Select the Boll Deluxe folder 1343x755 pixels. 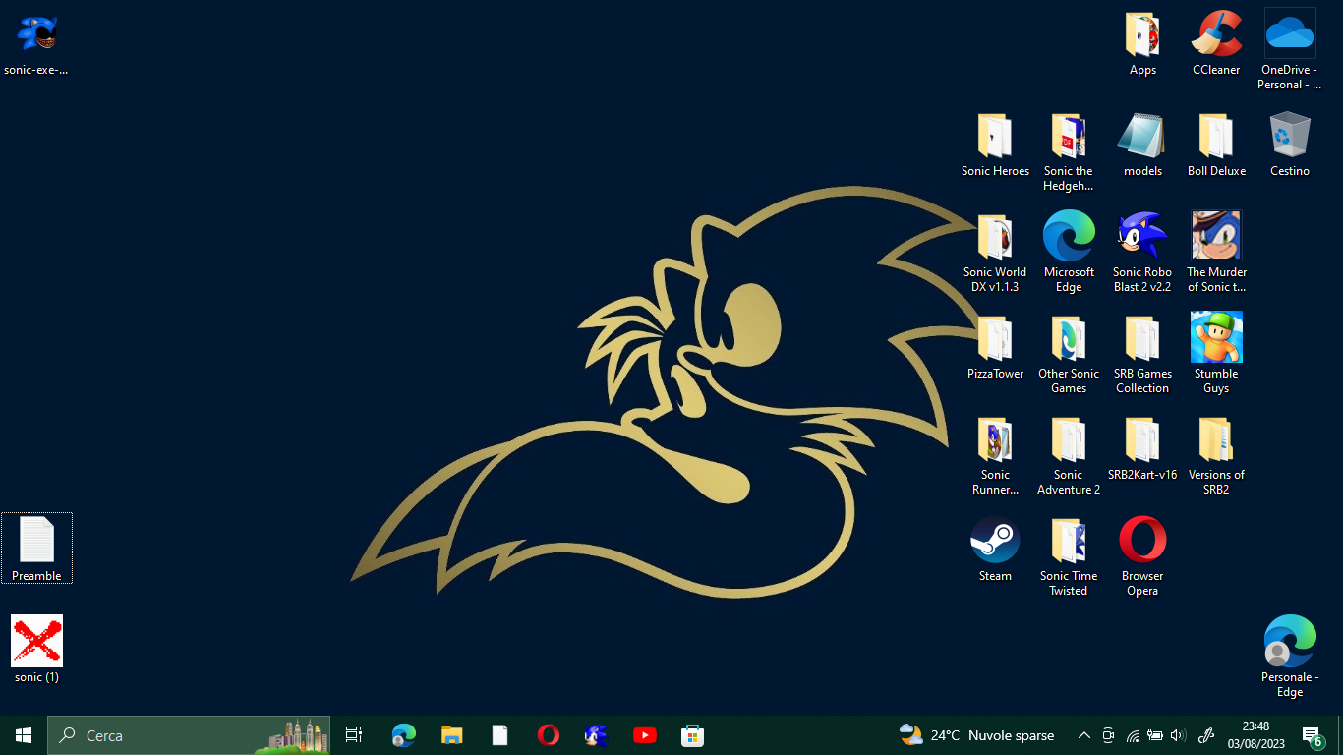coord(1216,145)
